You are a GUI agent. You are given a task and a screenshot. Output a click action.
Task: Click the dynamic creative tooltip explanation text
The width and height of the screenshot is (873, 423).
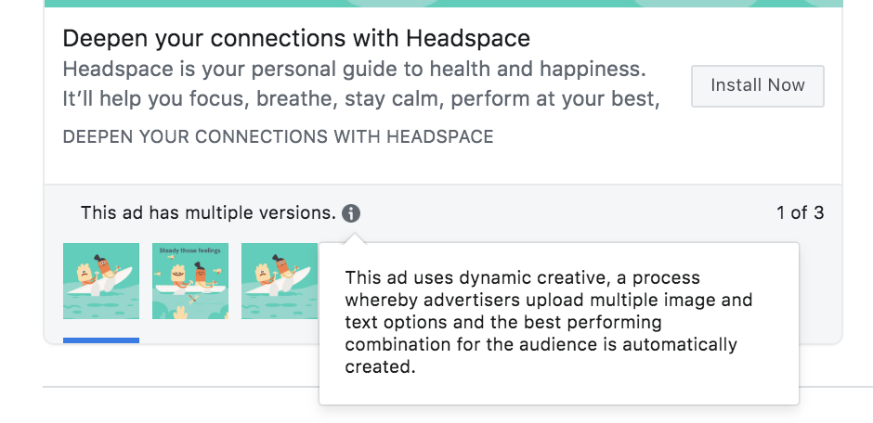pyautogui.click(x=548, y=323)
